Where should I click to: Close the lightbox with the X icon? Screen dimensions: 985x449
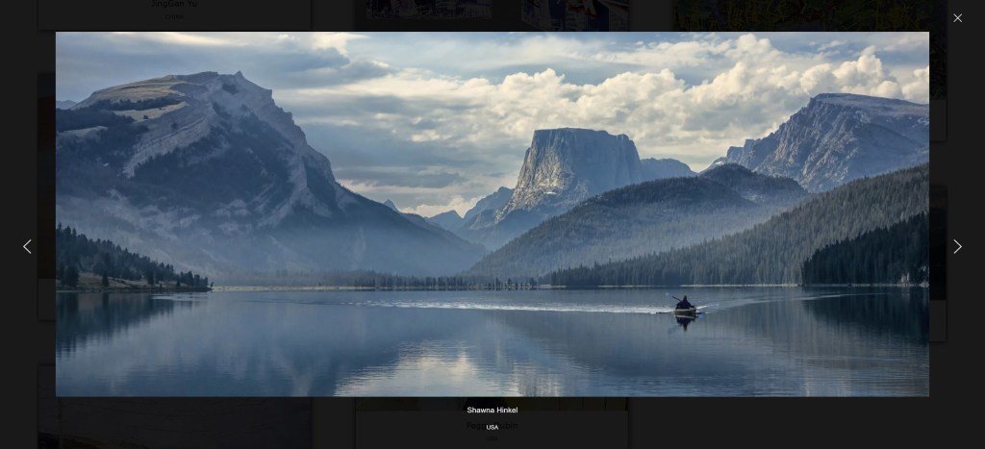(x=957, y=18)
